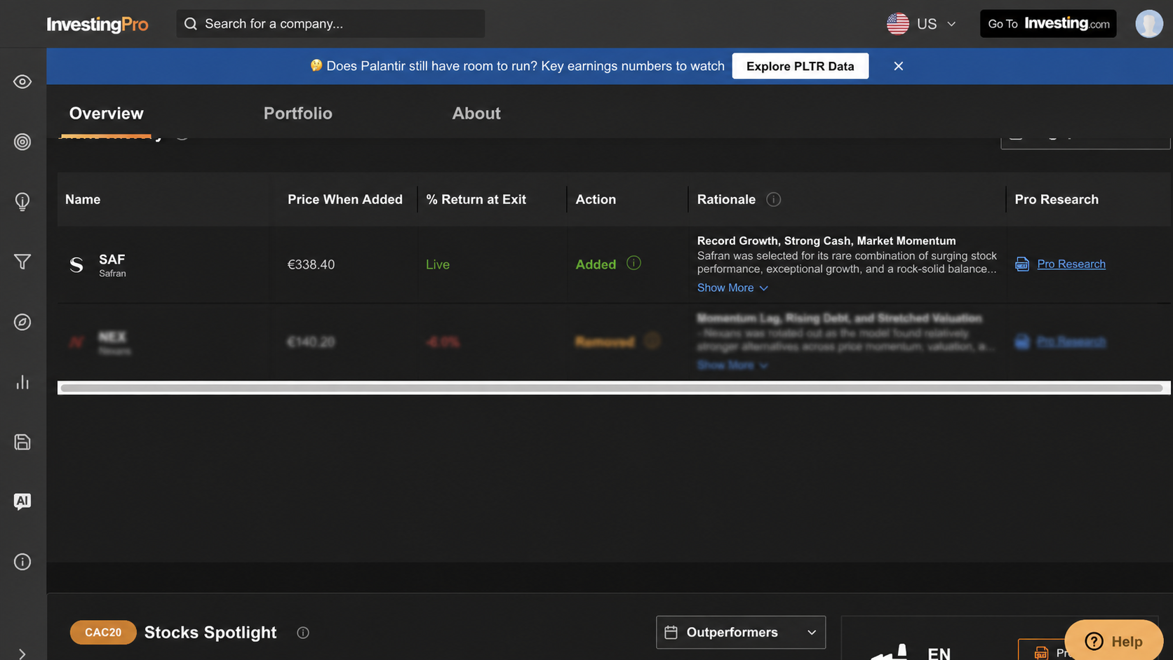Click the horizontal table scrollbar
The width and height of the screenshot is (1173, 660).
(612, 388)
